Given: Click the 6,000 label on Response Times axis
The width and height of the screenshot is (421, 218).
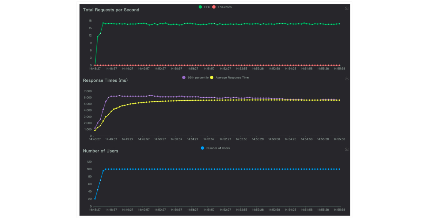Looking at the screenshot, I should (x=88, y=98).
